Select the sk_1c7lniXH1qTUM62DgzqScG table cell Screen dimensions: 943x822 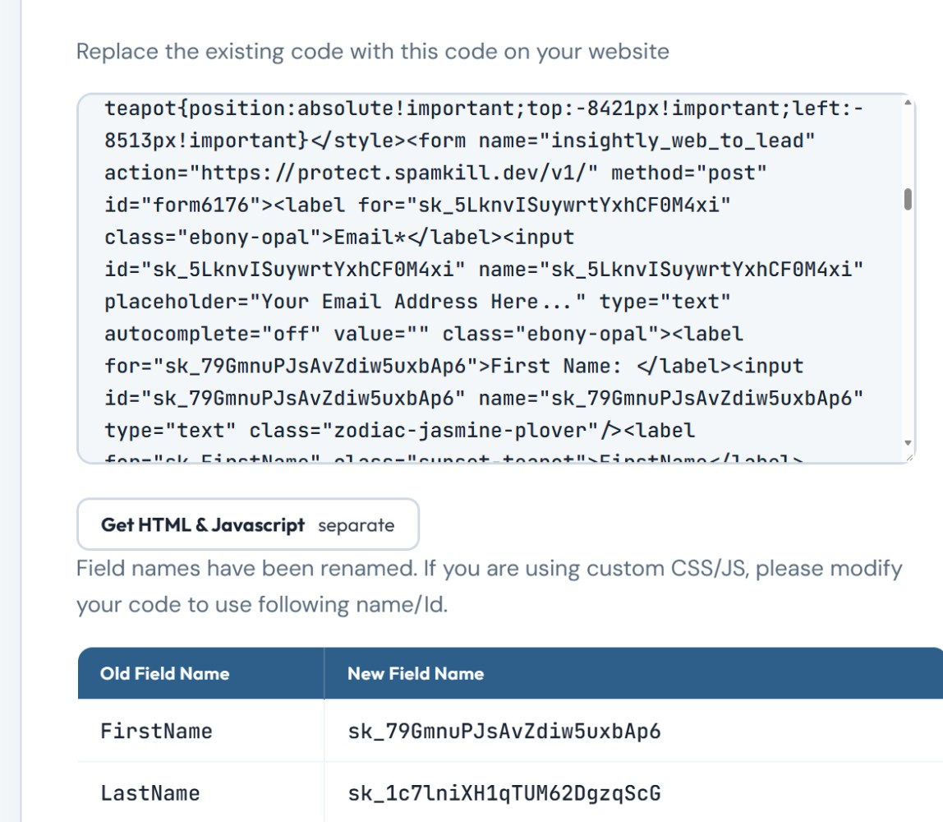(633, 792)
